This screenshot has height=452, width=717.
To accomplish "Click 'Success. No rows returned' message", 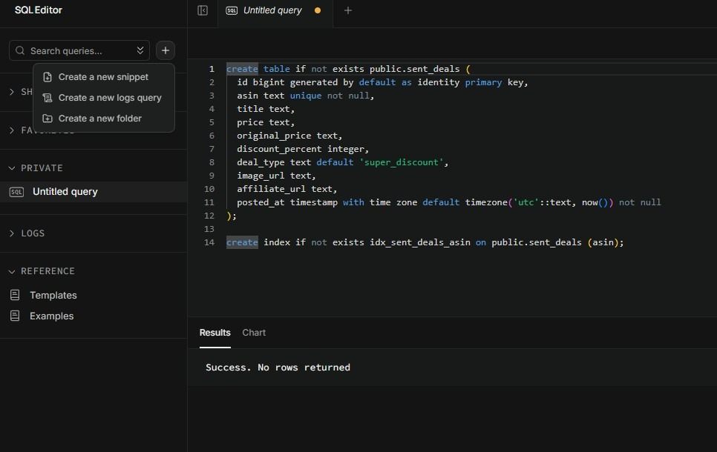I will (278, 368).
